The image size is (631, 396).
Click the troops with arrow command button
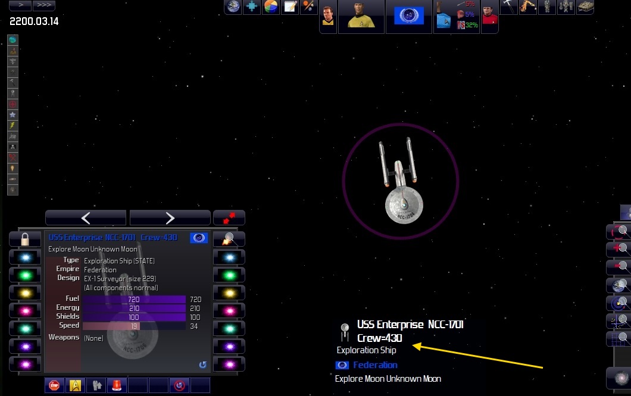coord(96,385)
